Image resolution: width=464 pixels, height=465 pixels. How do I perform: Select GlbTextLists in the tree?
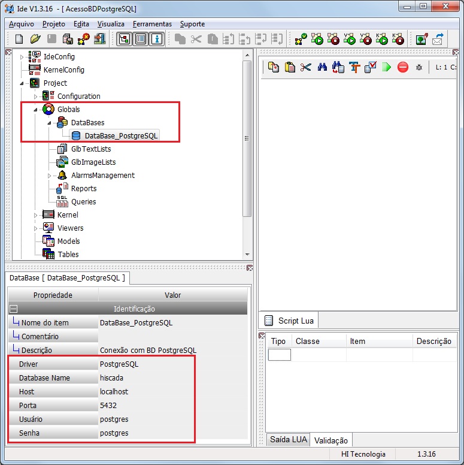(x=91, y=149)
